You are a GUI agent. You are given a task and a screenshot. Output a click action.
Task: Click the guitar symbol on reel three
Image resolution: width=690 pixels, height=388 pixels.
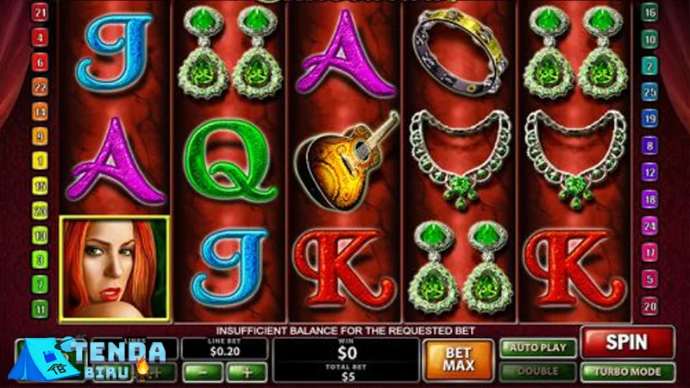click(346, 161)
